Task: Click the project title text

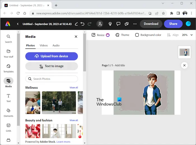Action: pos(47,24)
